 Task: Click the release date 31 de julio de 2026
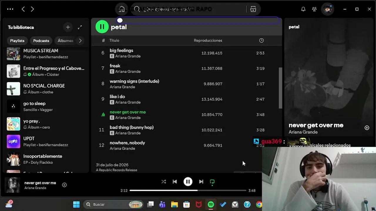[x=112, y=165]
